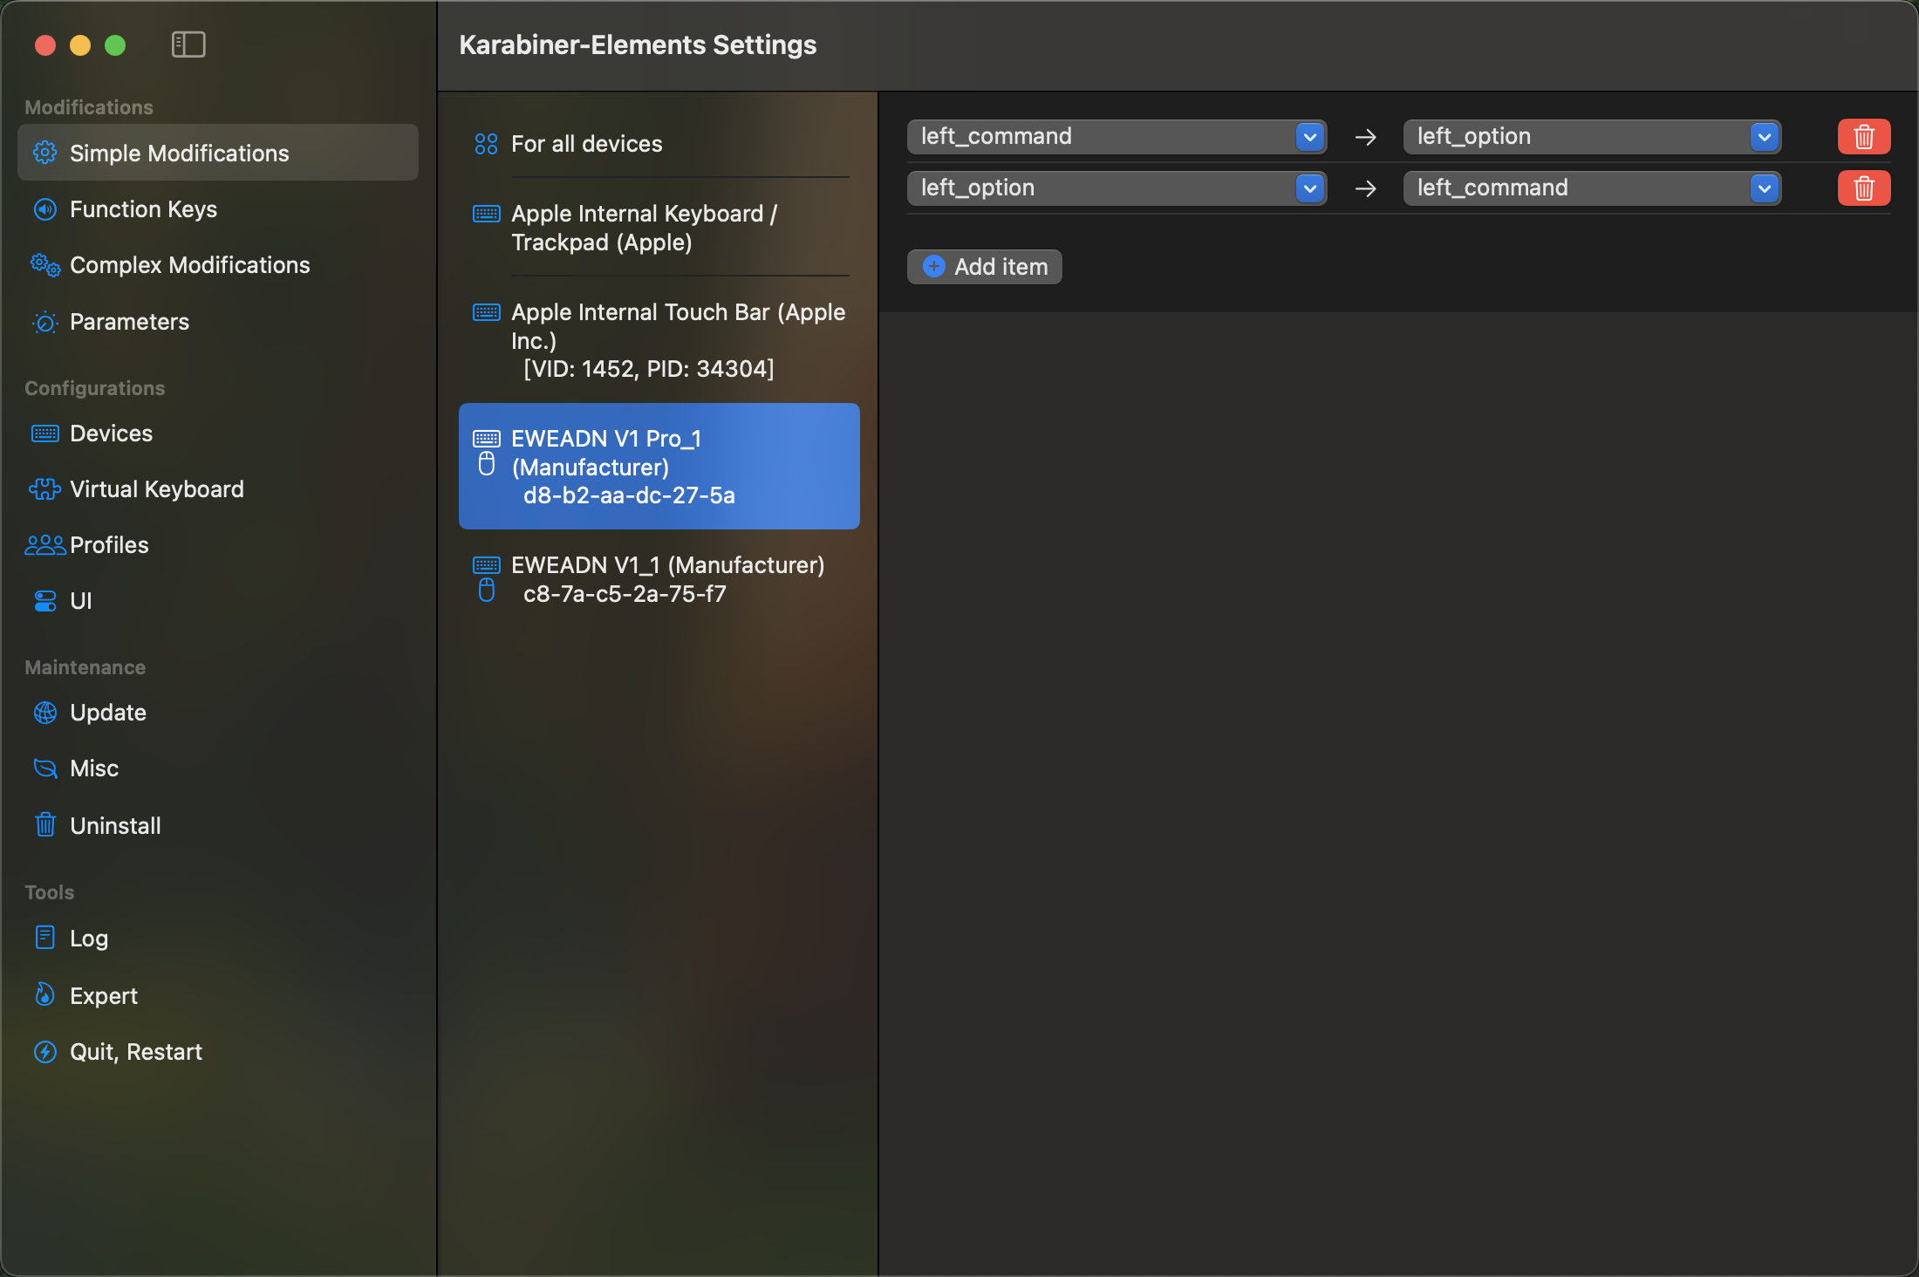Click the plus icon in Add item
This screenshot has width=1919, height=1277.
pyautogui.click(x=933, y=267)
